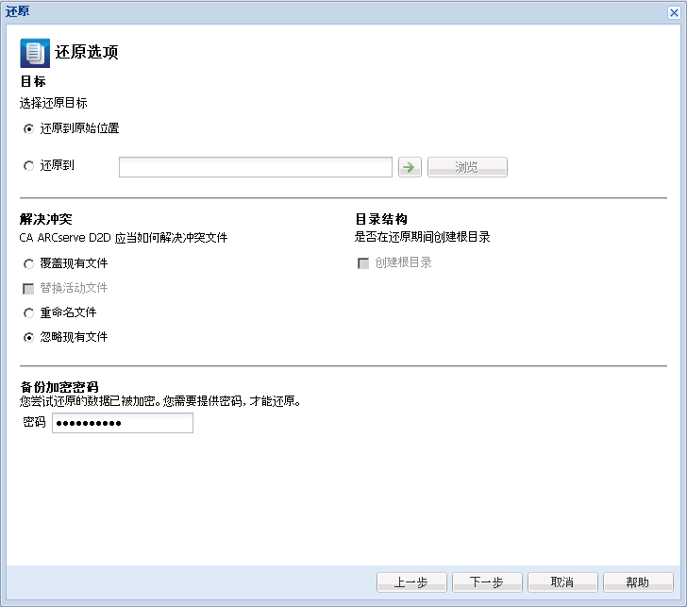Open help via the 帮助 button
Screen dimensions: 687x607
638,582
